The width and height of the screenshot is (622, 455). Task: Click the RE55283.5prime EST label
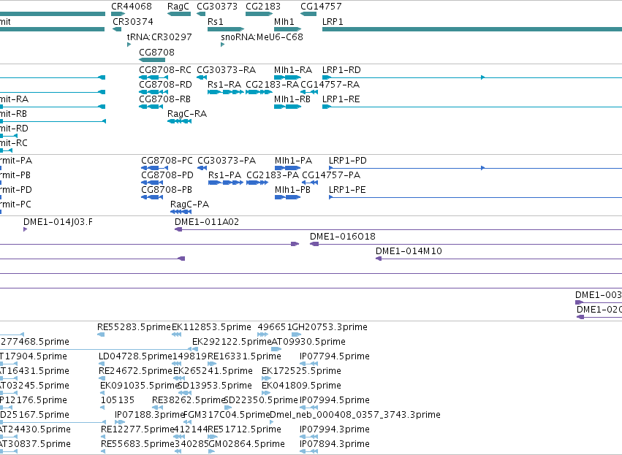(134, 327)
